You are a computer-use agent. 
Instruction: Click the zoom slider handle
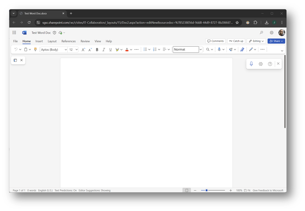(x=207, y=190)
